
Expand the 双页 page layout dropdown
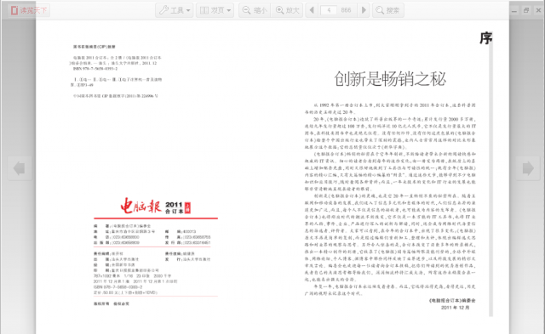point(215,10)
